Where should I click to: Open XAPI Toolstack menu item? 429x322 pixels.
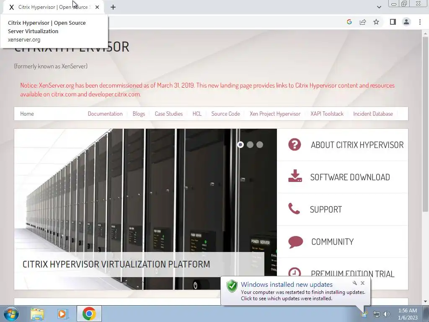[327, 114]
